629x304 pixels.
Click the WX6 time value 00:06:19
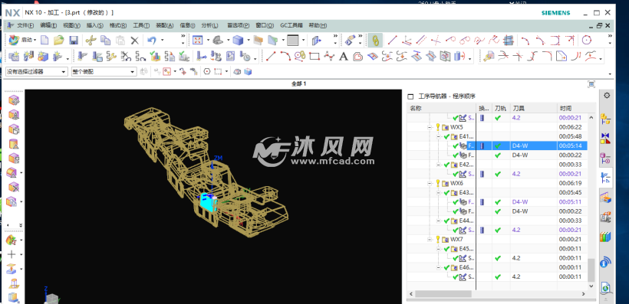[570, 184]
